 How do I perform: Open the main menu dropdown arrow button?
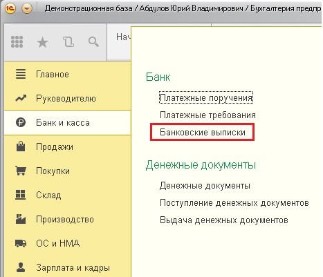click(x=27, y=8)
